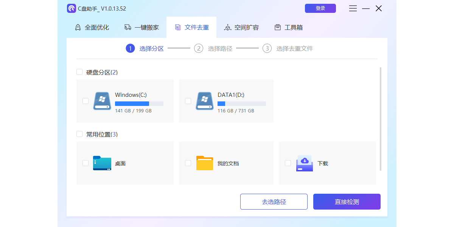Image resolution: width=454 pixels, height=227 pixels.
Task: Enable the 桌面 location checkbox
Action: (x=85, y=163)
